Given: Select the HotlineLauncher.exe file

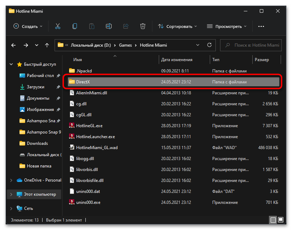Looking at the screenshot, I should [95, 137].
